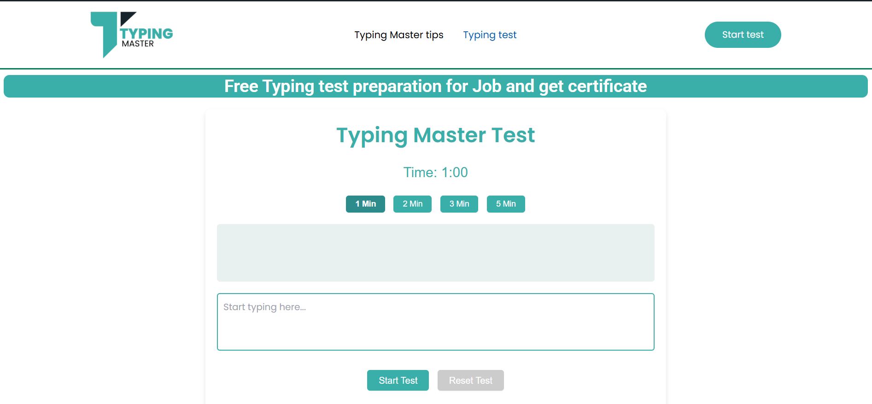The image size is (872, 404).
Task: Click the Typing Master Test heading
Action: click(436, 135)
